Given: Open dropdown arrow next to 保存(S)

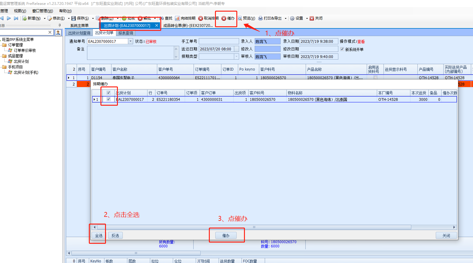Looking at the screenshot, I should [x=93, y=18].
